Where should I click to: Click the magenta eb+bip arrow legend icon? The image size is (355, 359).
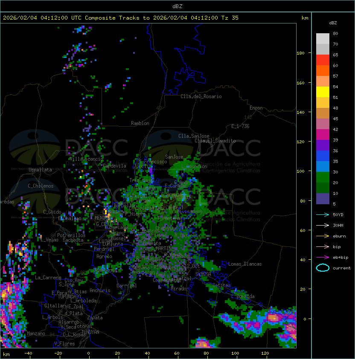(323, 258)
